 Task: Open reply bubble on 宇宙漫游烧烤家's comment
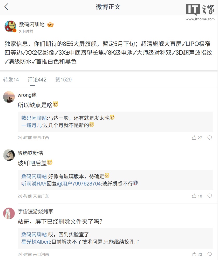[x=210, y=254]
